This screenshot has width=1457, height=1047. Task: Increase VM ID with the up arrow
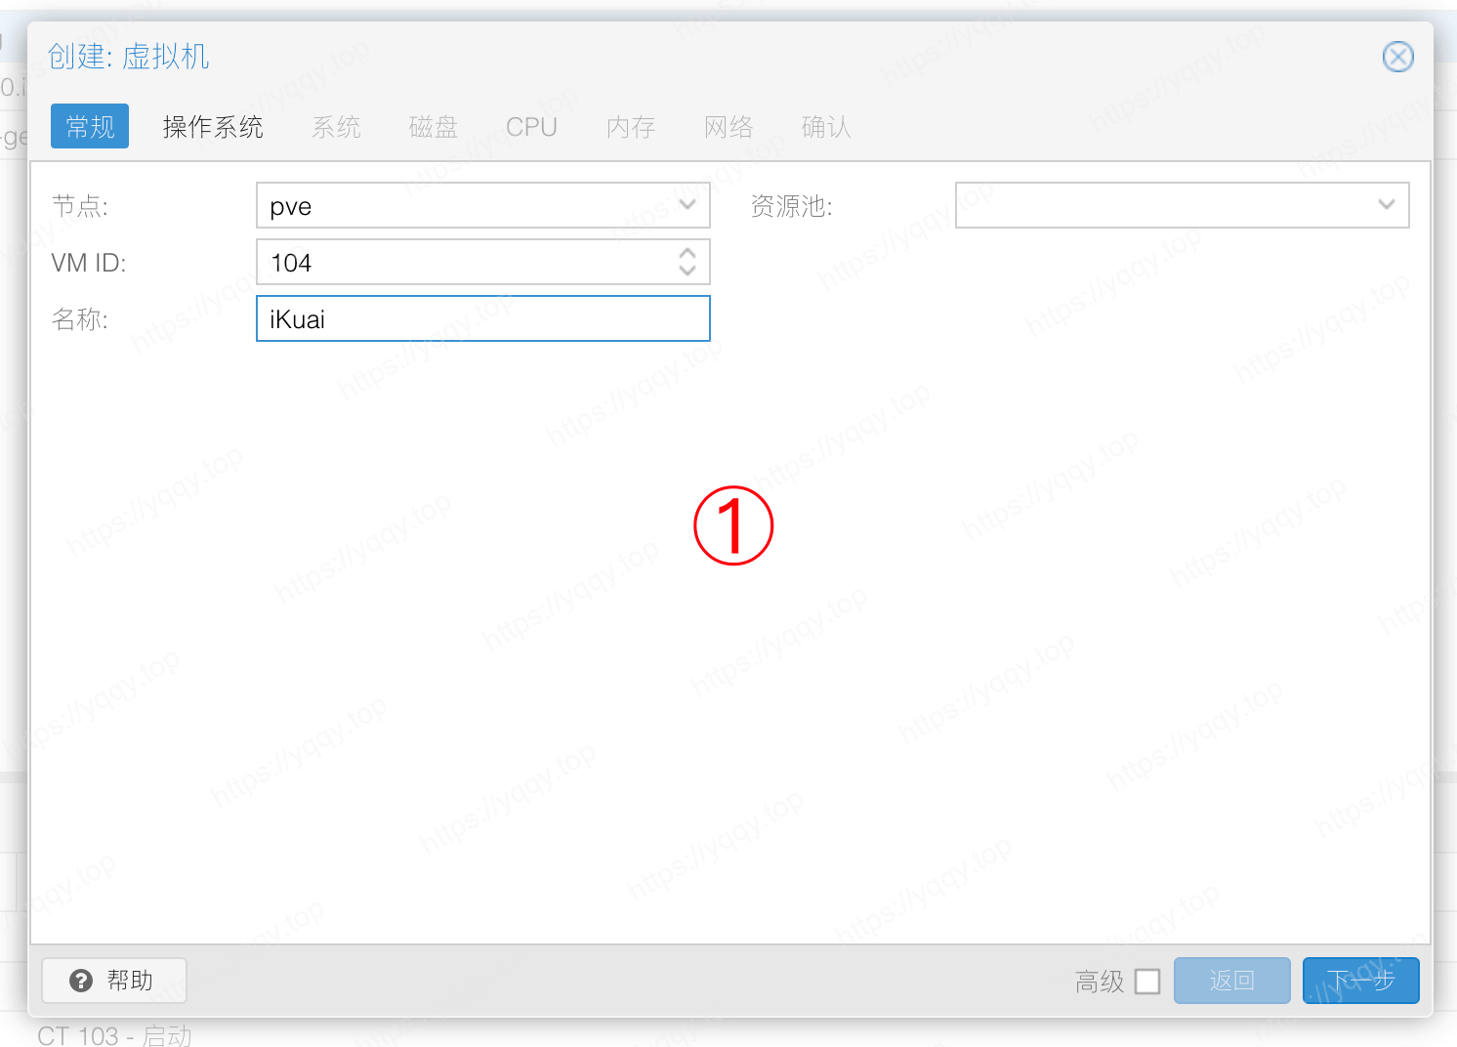point(687,254)
